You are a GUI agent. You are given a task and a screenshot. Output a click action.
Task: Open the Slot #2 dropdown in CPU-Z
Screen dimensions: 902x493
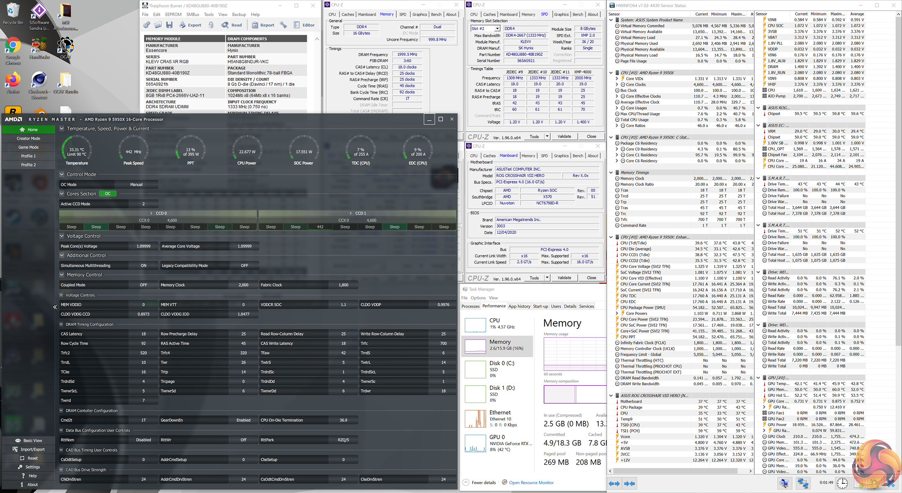coord(497,29)
